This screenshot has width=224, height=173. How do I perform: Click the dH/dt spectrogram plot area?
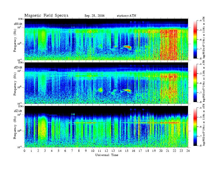[x=106, y=39]
